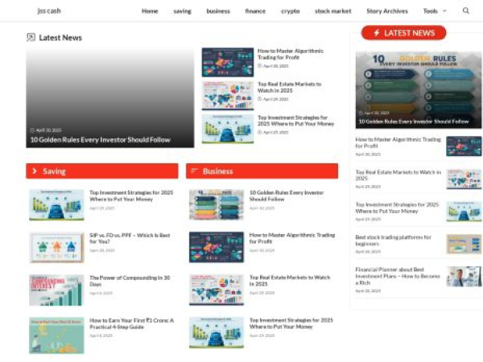This screenshot has width=483, height=362.
Task: Click the lightning bolt icon in Latest News badge
Action: pyautogui.click(x=376, y=33)
